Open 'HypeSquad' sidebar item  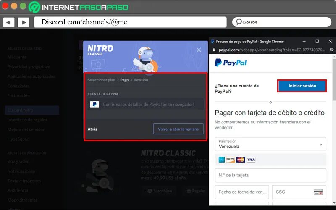[18, 139]
